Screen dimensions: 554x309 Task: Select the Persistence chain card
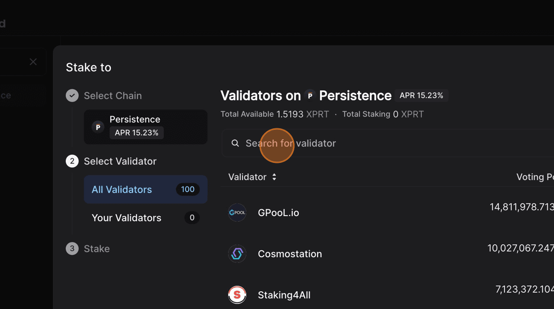click(x=145, y=127)
